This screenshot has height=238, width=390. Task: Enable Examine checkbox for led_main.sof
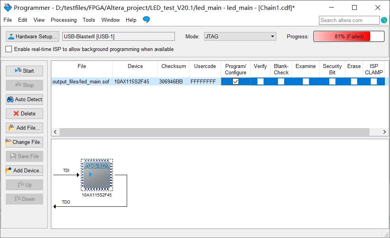(x=306, y=81)
